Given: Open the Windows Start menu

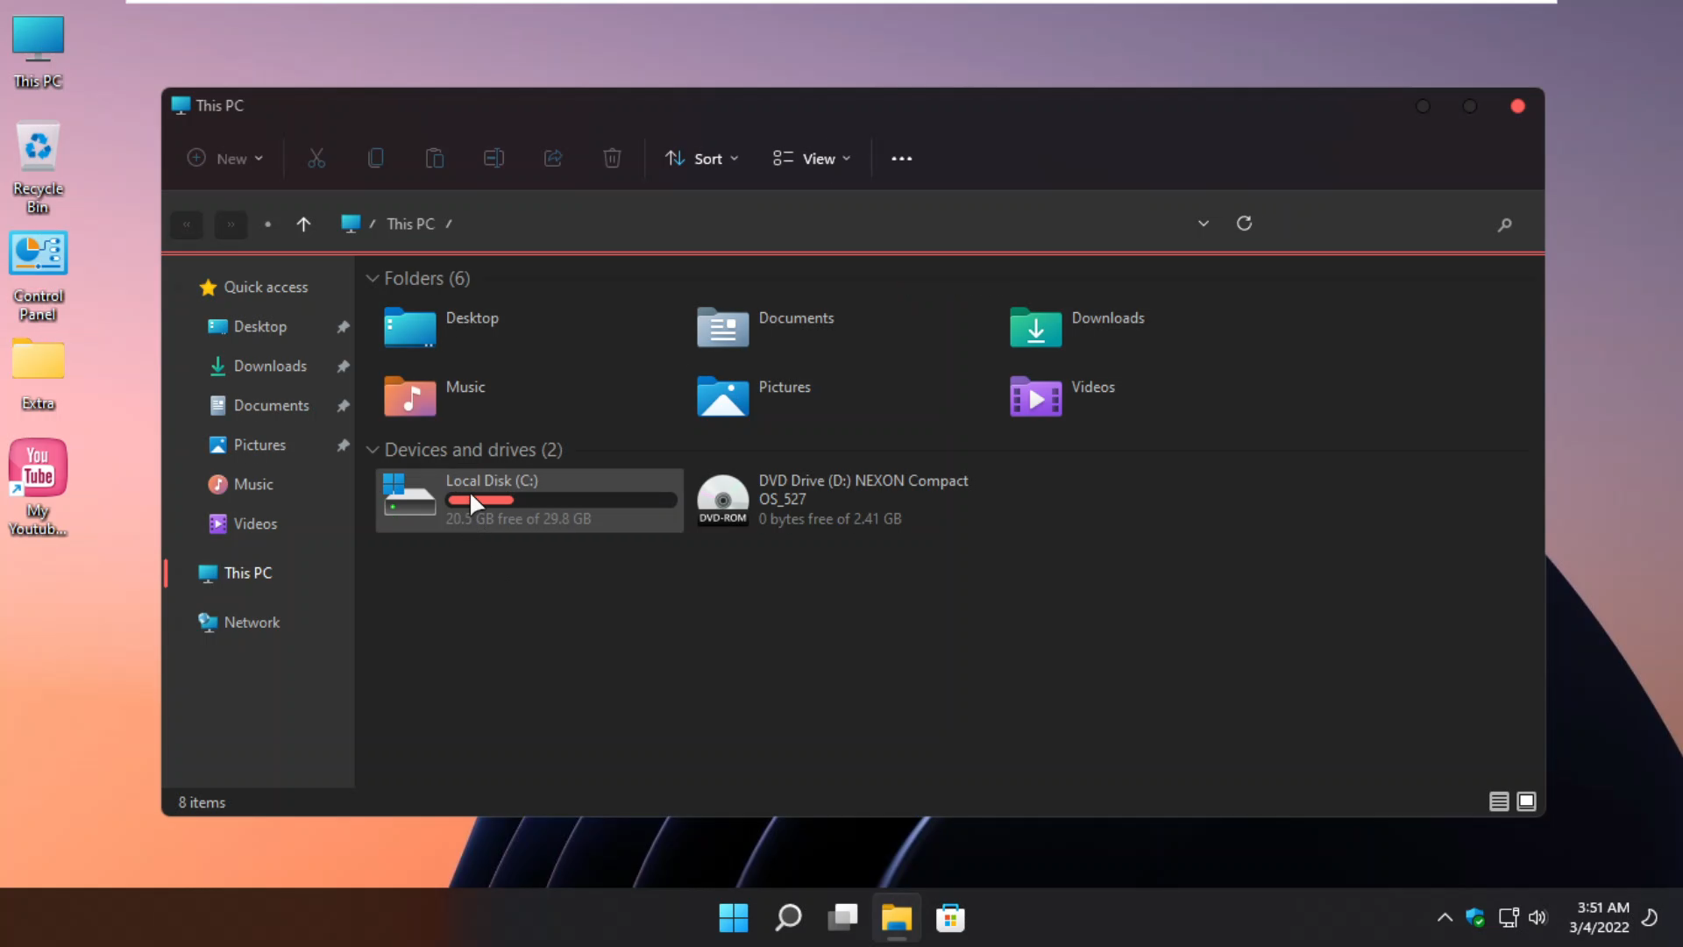Looking at the screenshot, I should click(734, 918).
